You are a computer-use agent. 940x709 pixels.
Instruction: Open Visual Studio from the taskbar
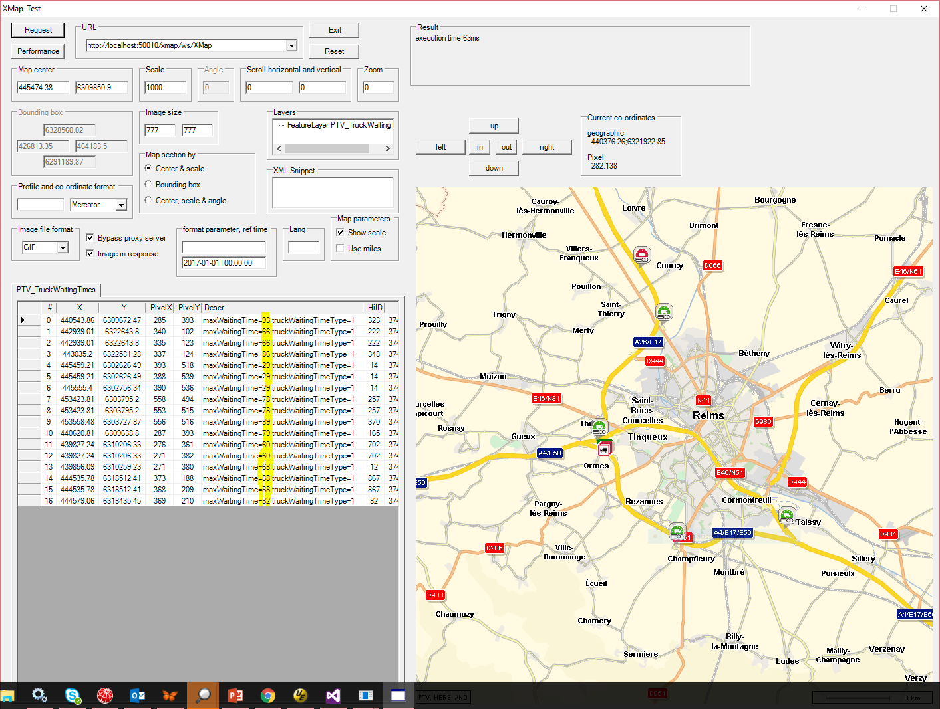tap(333, 695)
